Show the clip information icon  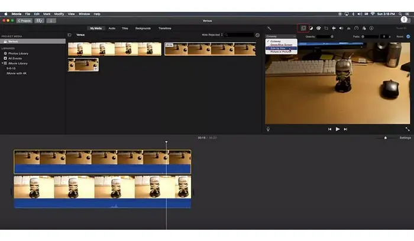pos(371,28)
